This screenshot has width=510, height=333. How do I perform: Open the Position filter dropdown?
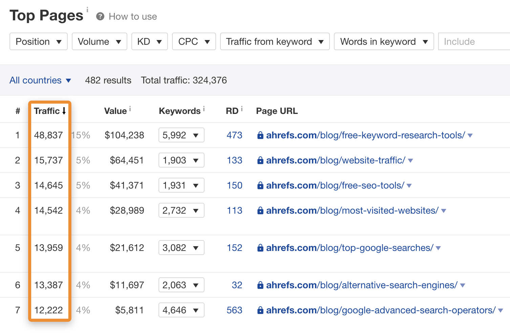click(x=38, y=41)
